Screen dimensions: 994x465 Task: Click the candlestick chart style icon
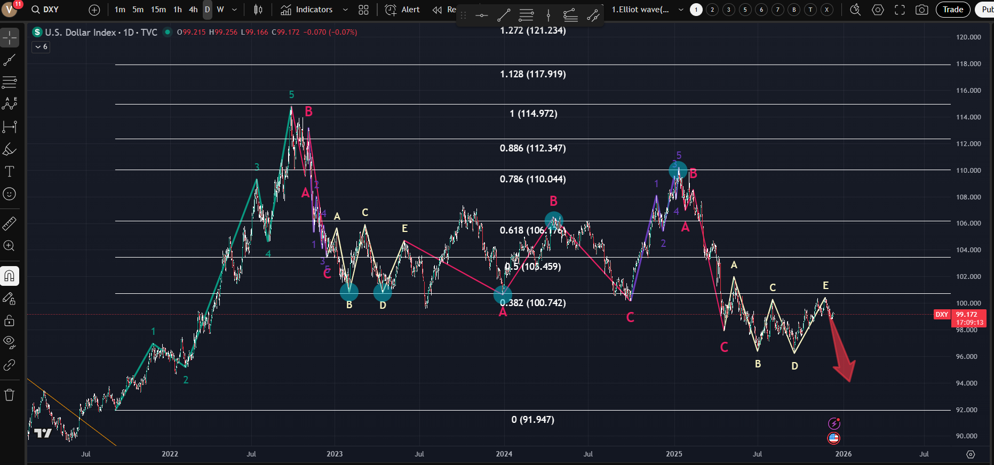258,10
